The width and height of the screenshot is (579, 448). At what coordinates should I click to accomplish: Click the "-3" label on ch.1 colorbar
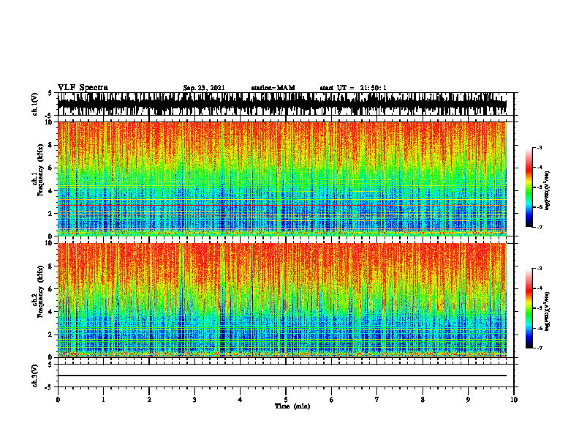coord(539,148)
